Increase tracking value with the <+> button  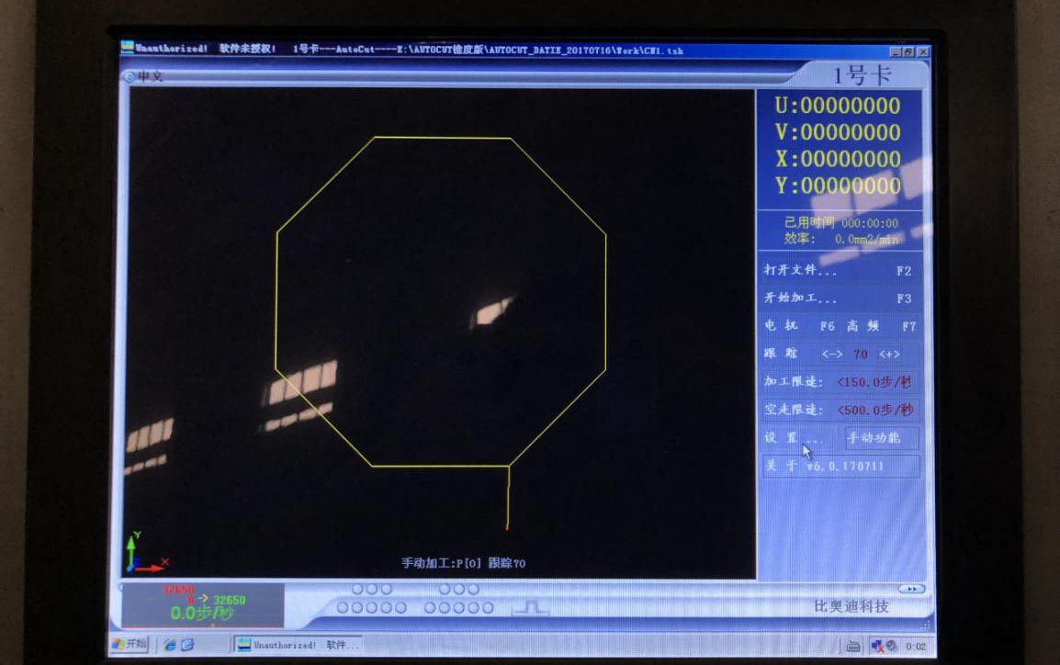[x=889, y=354]
